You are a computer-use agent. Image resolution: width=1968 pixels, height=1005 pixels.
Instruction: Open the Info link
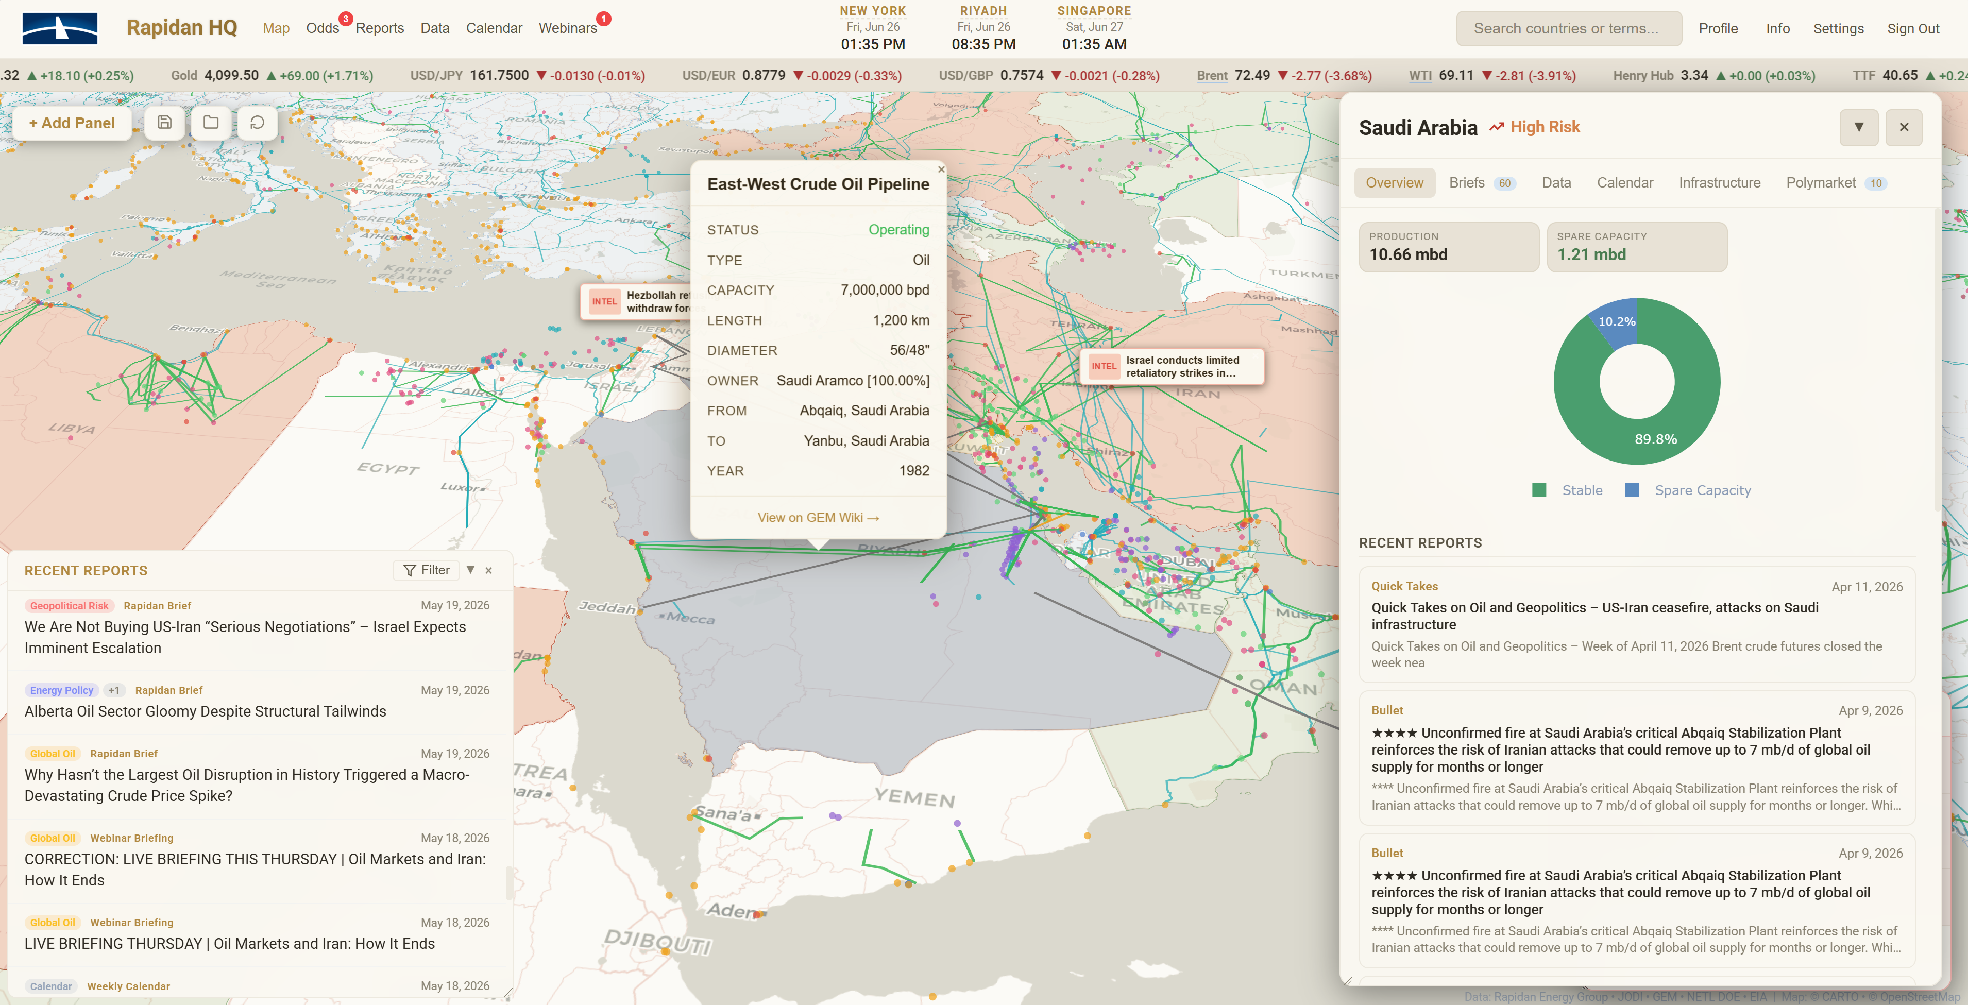click(1777, 29)
